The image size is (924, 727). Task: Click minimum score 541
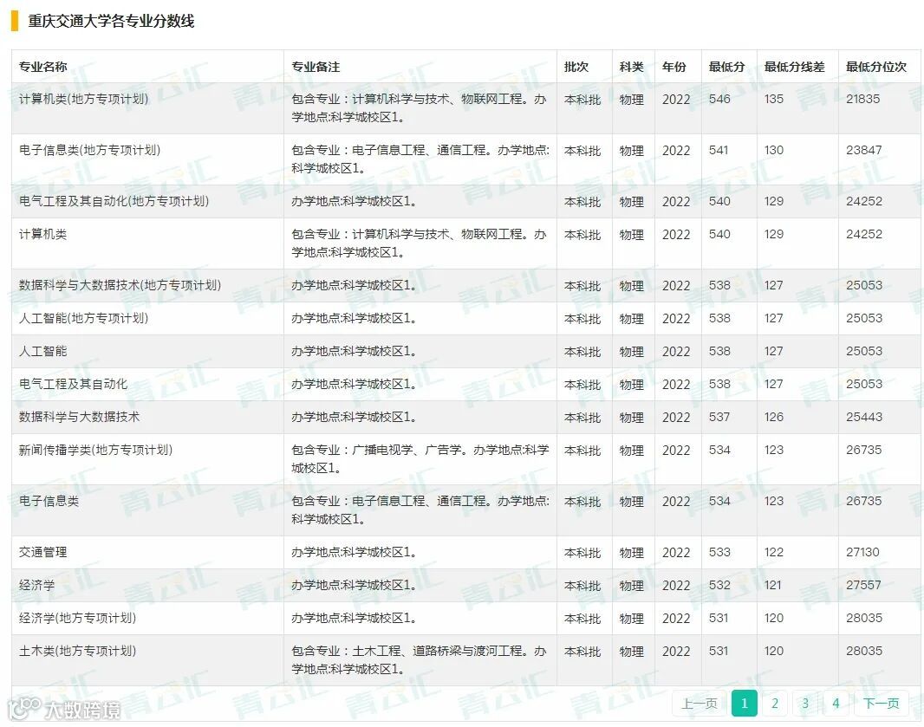coord(719,150)
